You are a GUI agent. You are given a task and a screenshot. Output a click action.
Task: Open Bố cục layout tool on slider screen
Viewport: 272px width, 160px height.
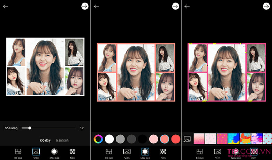pos(18,153)
